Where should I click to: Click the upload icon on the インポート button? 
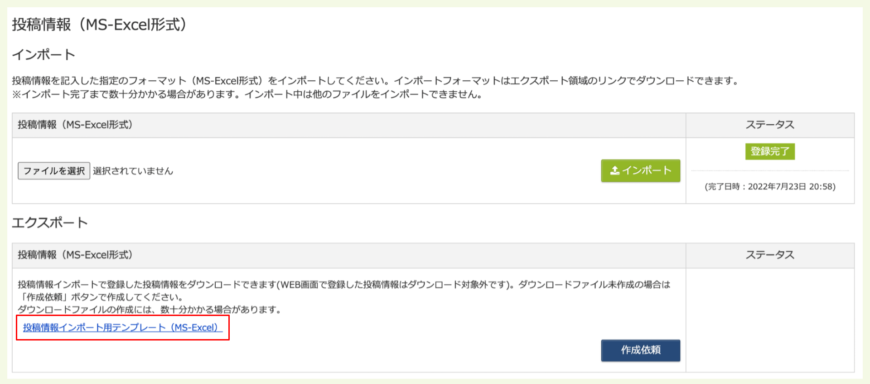[615, 171]
